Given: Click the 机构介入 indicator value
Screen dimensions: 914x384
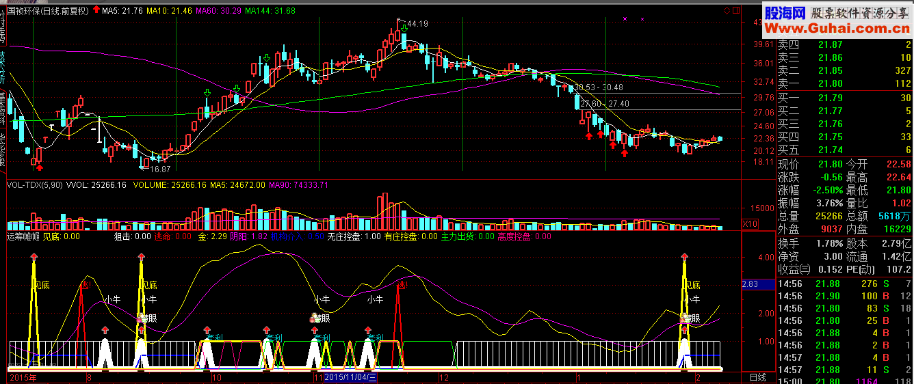Looking at the screenshot, I should pyautogui.click(x=298, y=236).
